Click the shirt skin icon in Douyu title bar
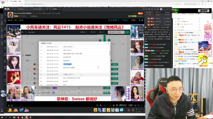213x119 pixels. pyautogui.click(x=152, y=9)
